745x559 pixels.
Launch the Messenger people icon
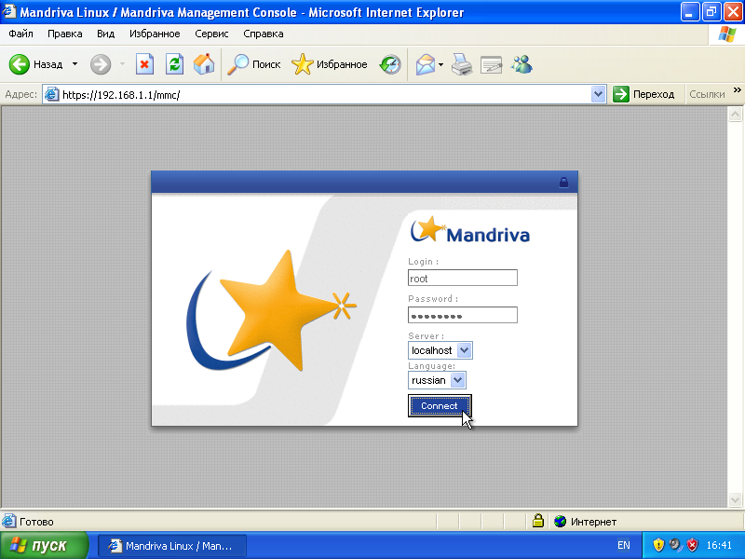(x=521, y=64)
